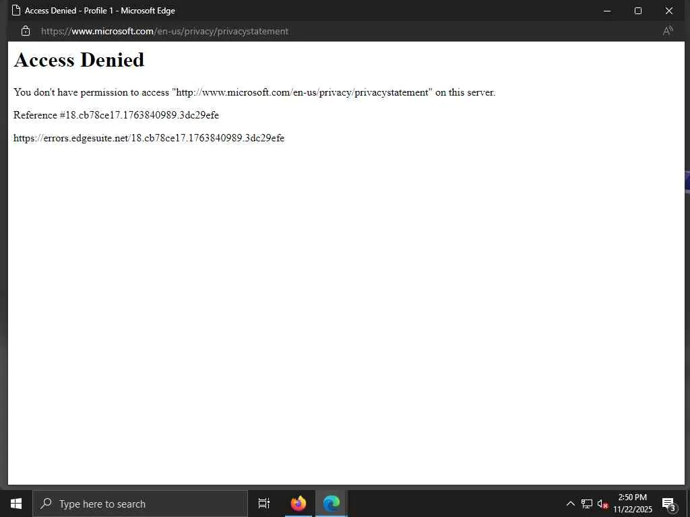This screenshot has width=690, height=517.
Task: Click the 'Type here to search' box
Action: pos(140,504)
